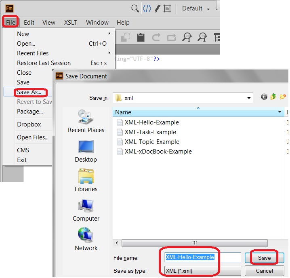
Task: Click the Redo arrow toolbar icon
Action: pyautogui.click(x=171, y=37)
